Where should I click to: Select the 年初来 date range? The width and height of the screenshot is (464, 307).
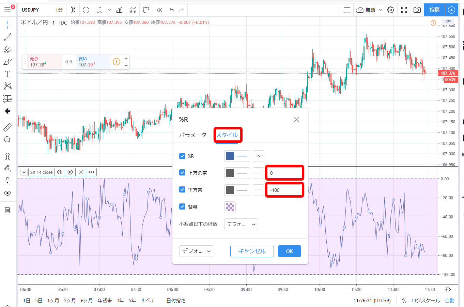click(105, 301)
